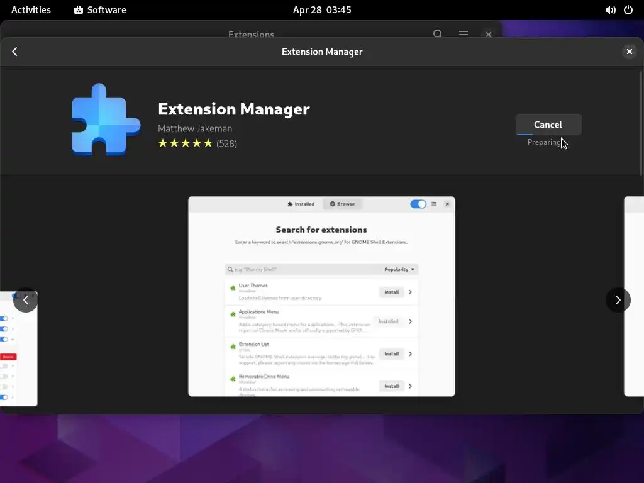Click the partially visible left screenshot thumbnail
This screenshot has width=644, height=483.
click(x=18, y=348)
